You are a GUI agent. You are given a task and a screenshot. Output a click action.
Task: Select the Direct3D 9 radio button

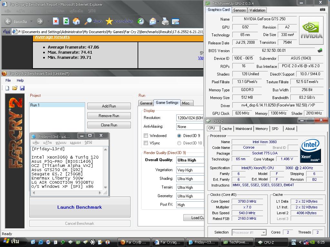179,136
